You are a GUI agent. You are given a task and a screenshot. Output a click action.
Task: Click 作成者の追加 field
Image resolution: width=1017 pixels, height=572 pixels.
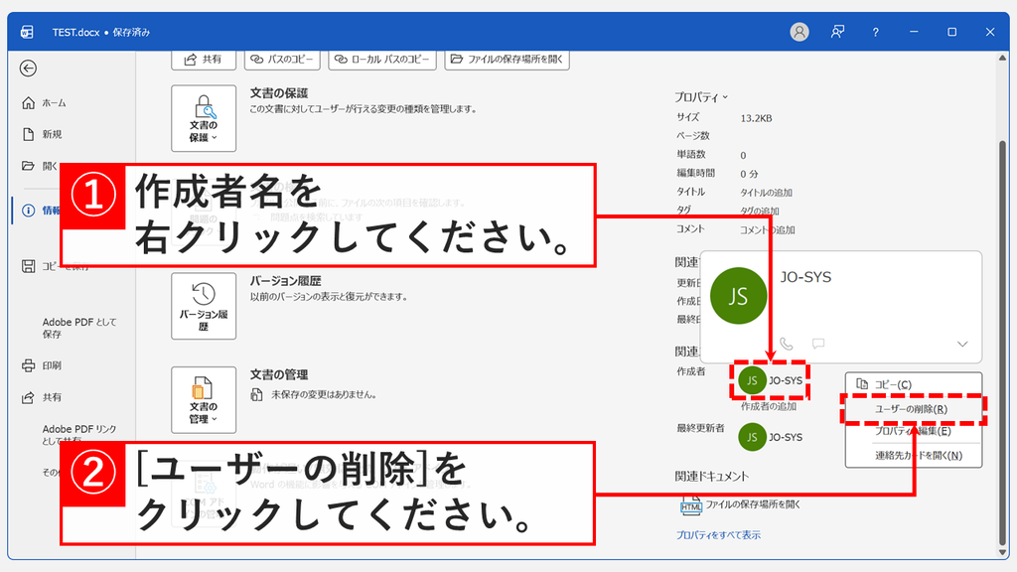pyautogui.click(x=769, y=406)
